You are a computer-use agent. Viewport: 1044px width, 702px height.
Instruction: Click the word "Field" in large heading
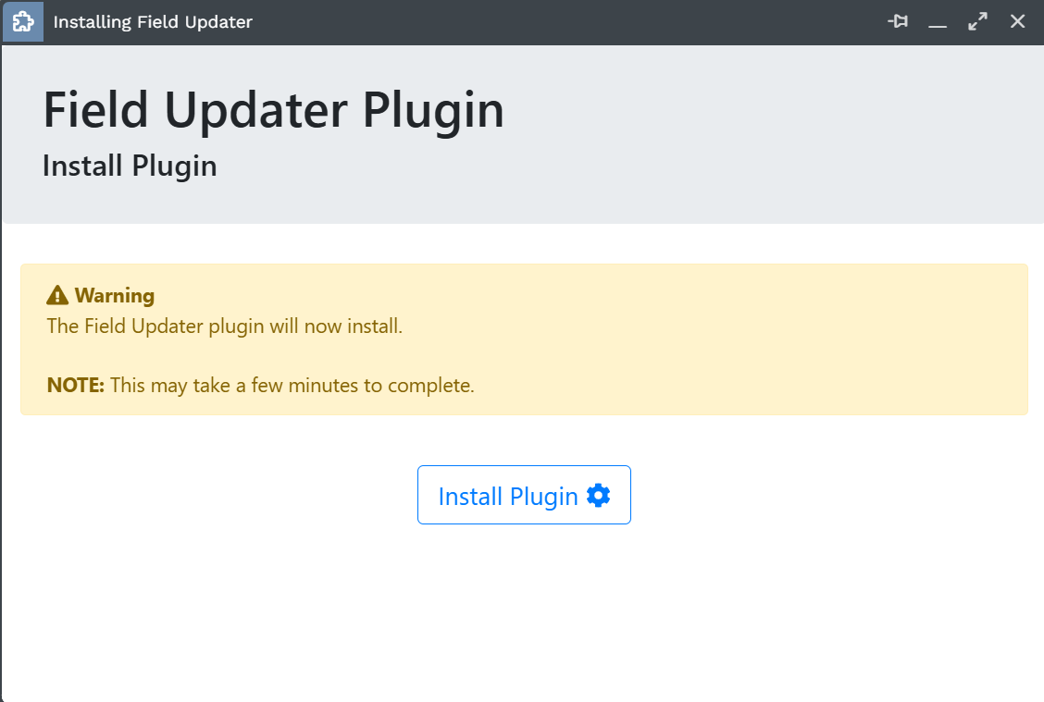tap(96, 110)
